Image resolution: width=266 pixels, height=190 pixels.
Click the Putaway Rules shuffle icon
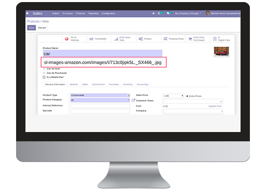[x=165, y=39]
